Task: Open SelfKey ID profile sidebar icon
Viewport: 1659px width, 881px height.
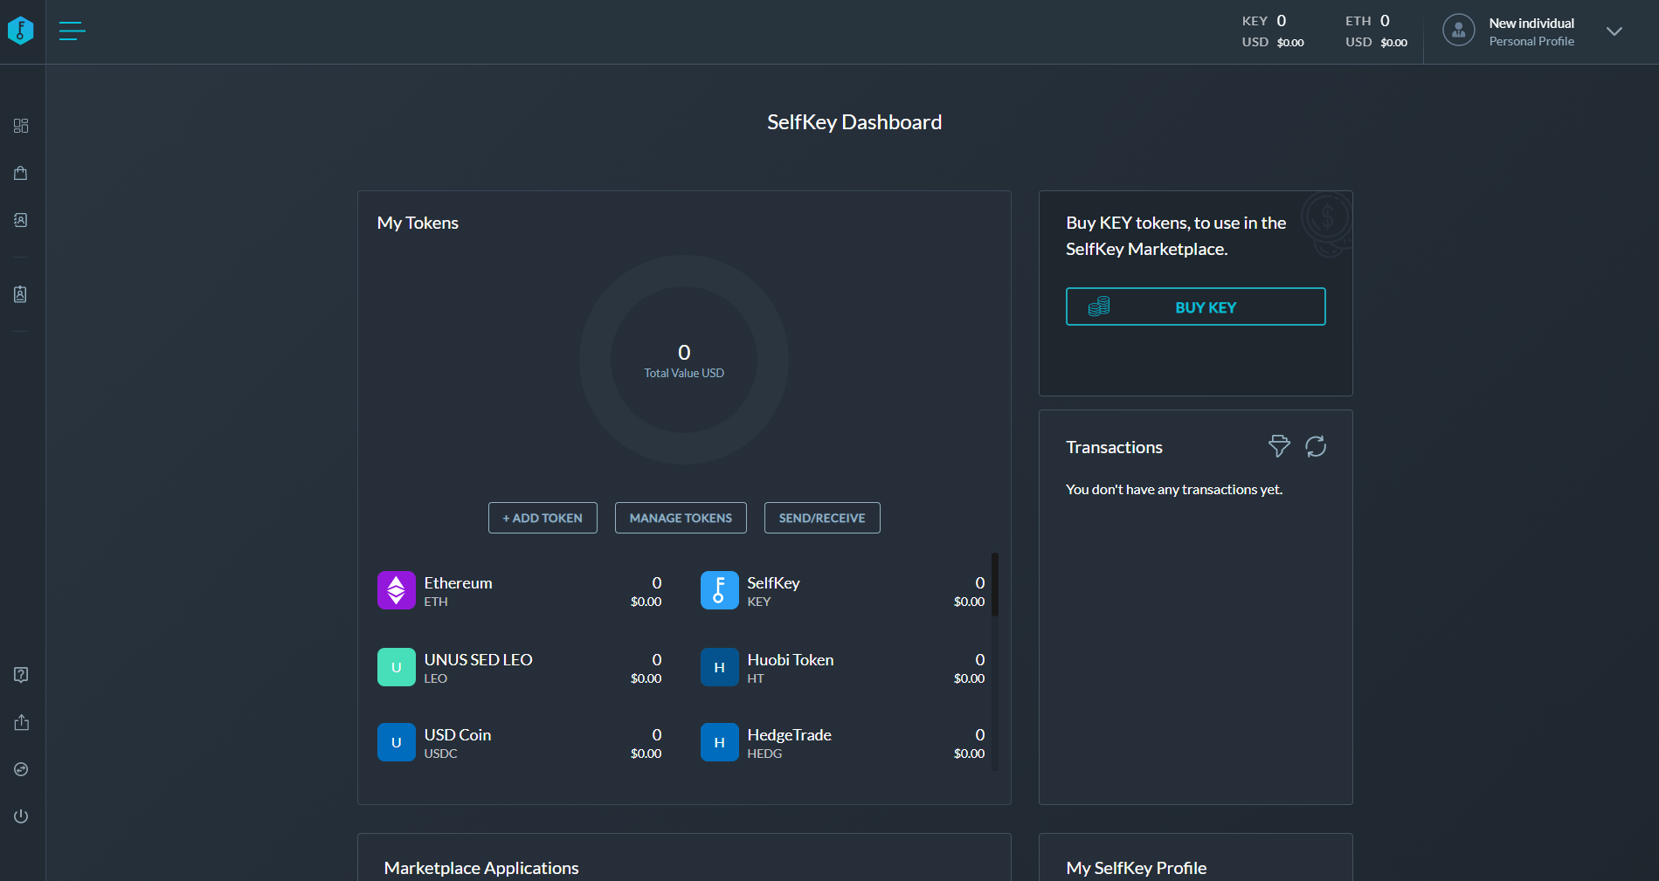Action: point(21,294)
